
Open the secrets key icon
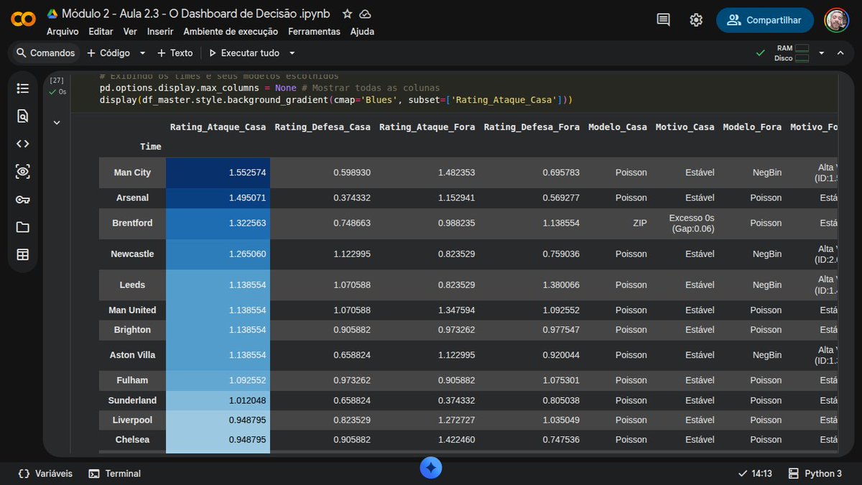pos(23,199)
